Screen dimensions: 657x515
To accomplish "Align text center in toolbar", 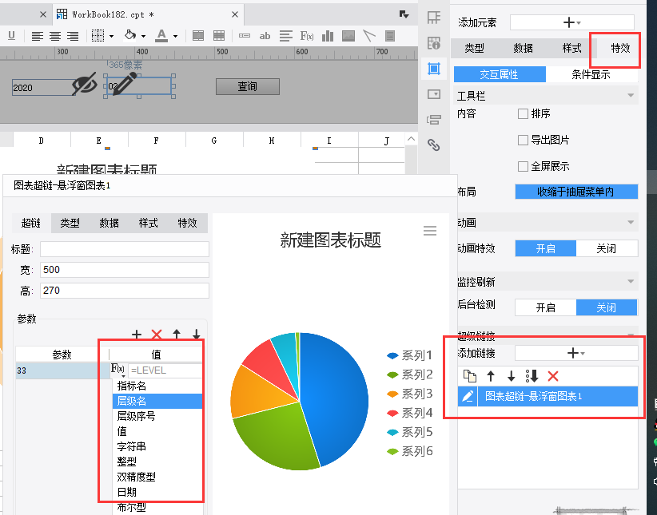I will click(x=55, y=36).
